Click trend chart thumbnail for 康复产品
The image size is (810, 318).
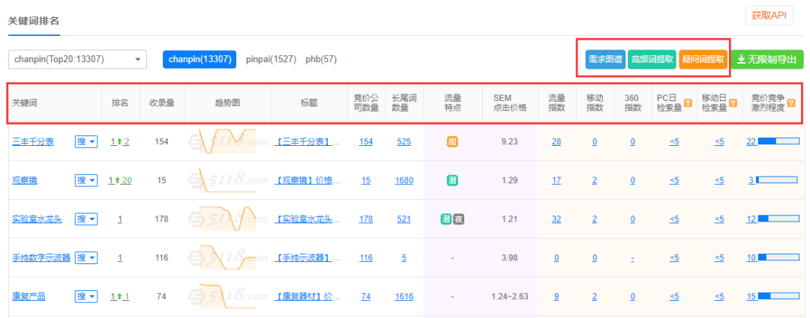(x=228, y=296)
